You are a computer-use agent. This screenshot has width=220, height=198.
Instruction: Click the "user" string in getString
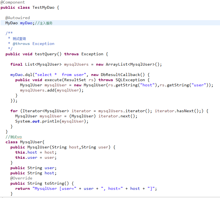click(199, 85)
